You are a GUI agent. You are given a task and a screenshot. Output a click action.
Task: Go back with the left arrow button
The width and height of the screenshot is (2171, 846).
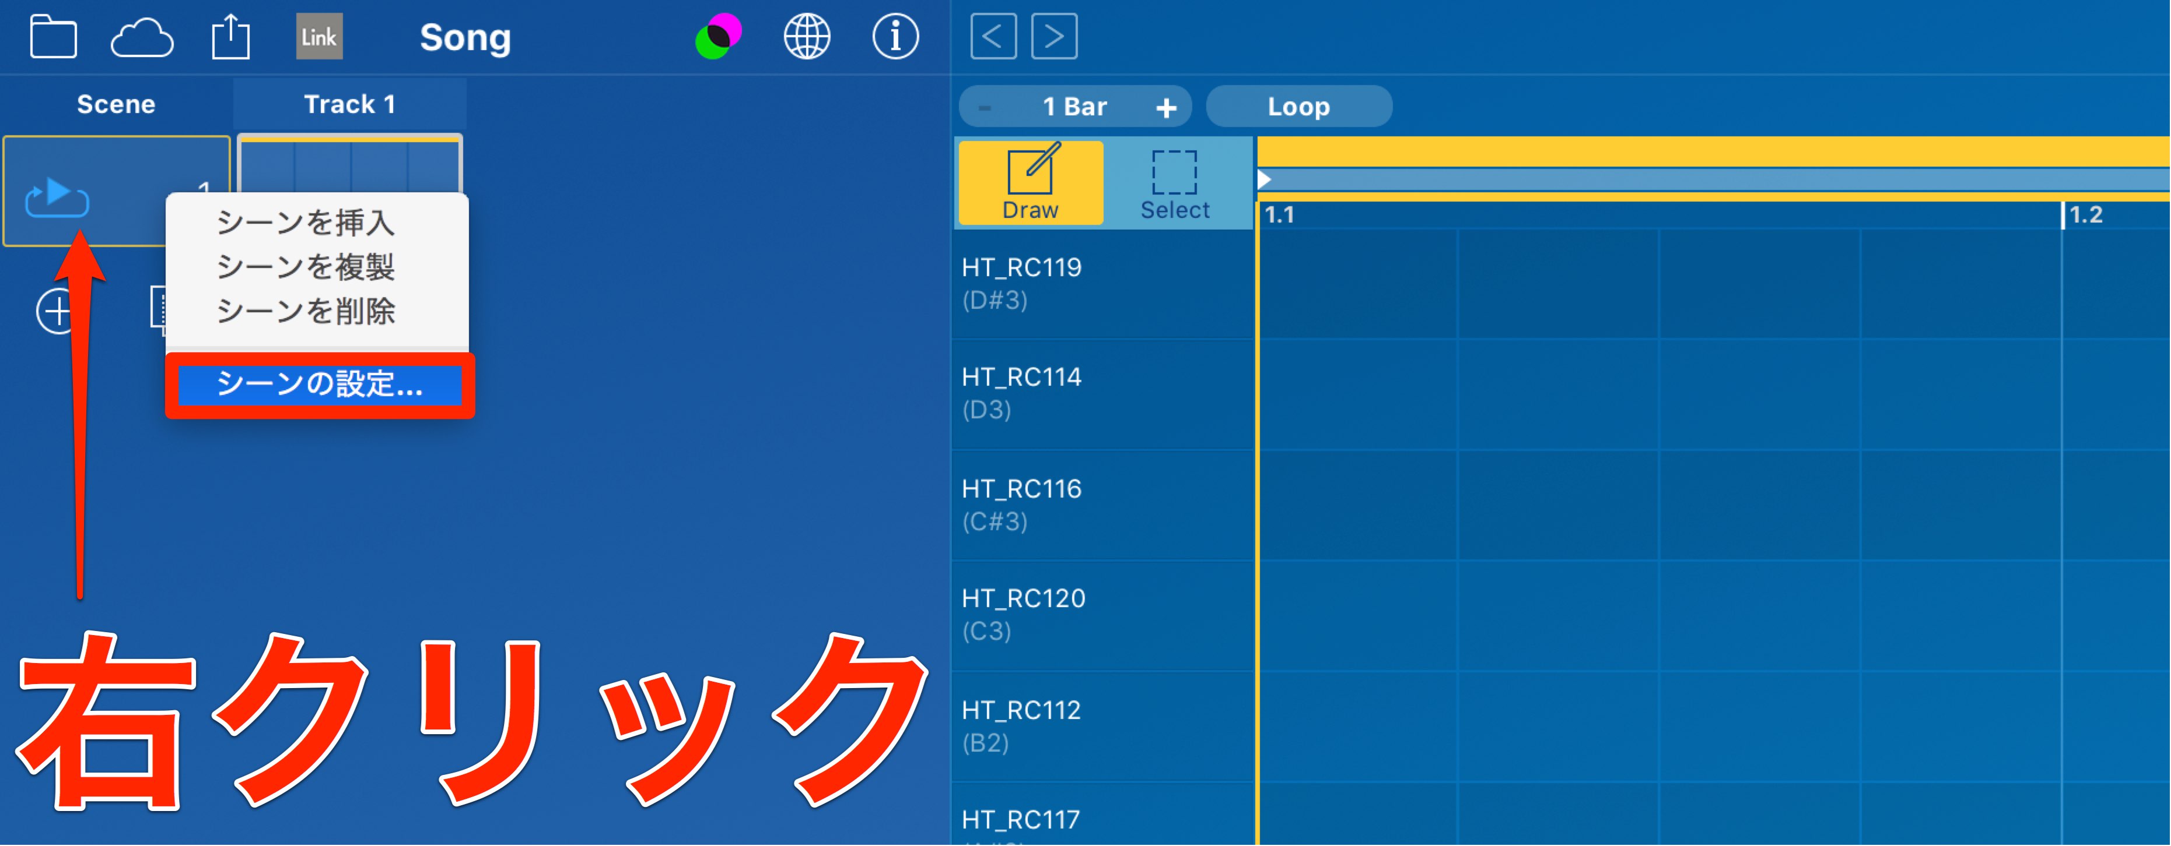[993, 36]
